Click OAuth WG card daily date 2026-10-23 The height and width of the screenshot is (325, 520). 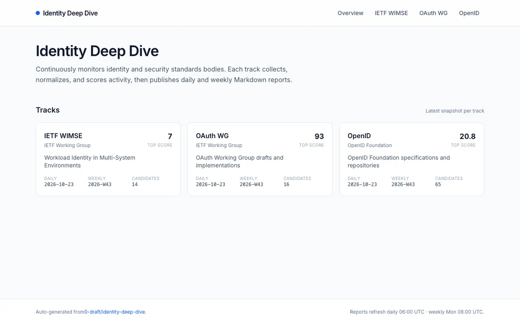[x=211, y=184]
